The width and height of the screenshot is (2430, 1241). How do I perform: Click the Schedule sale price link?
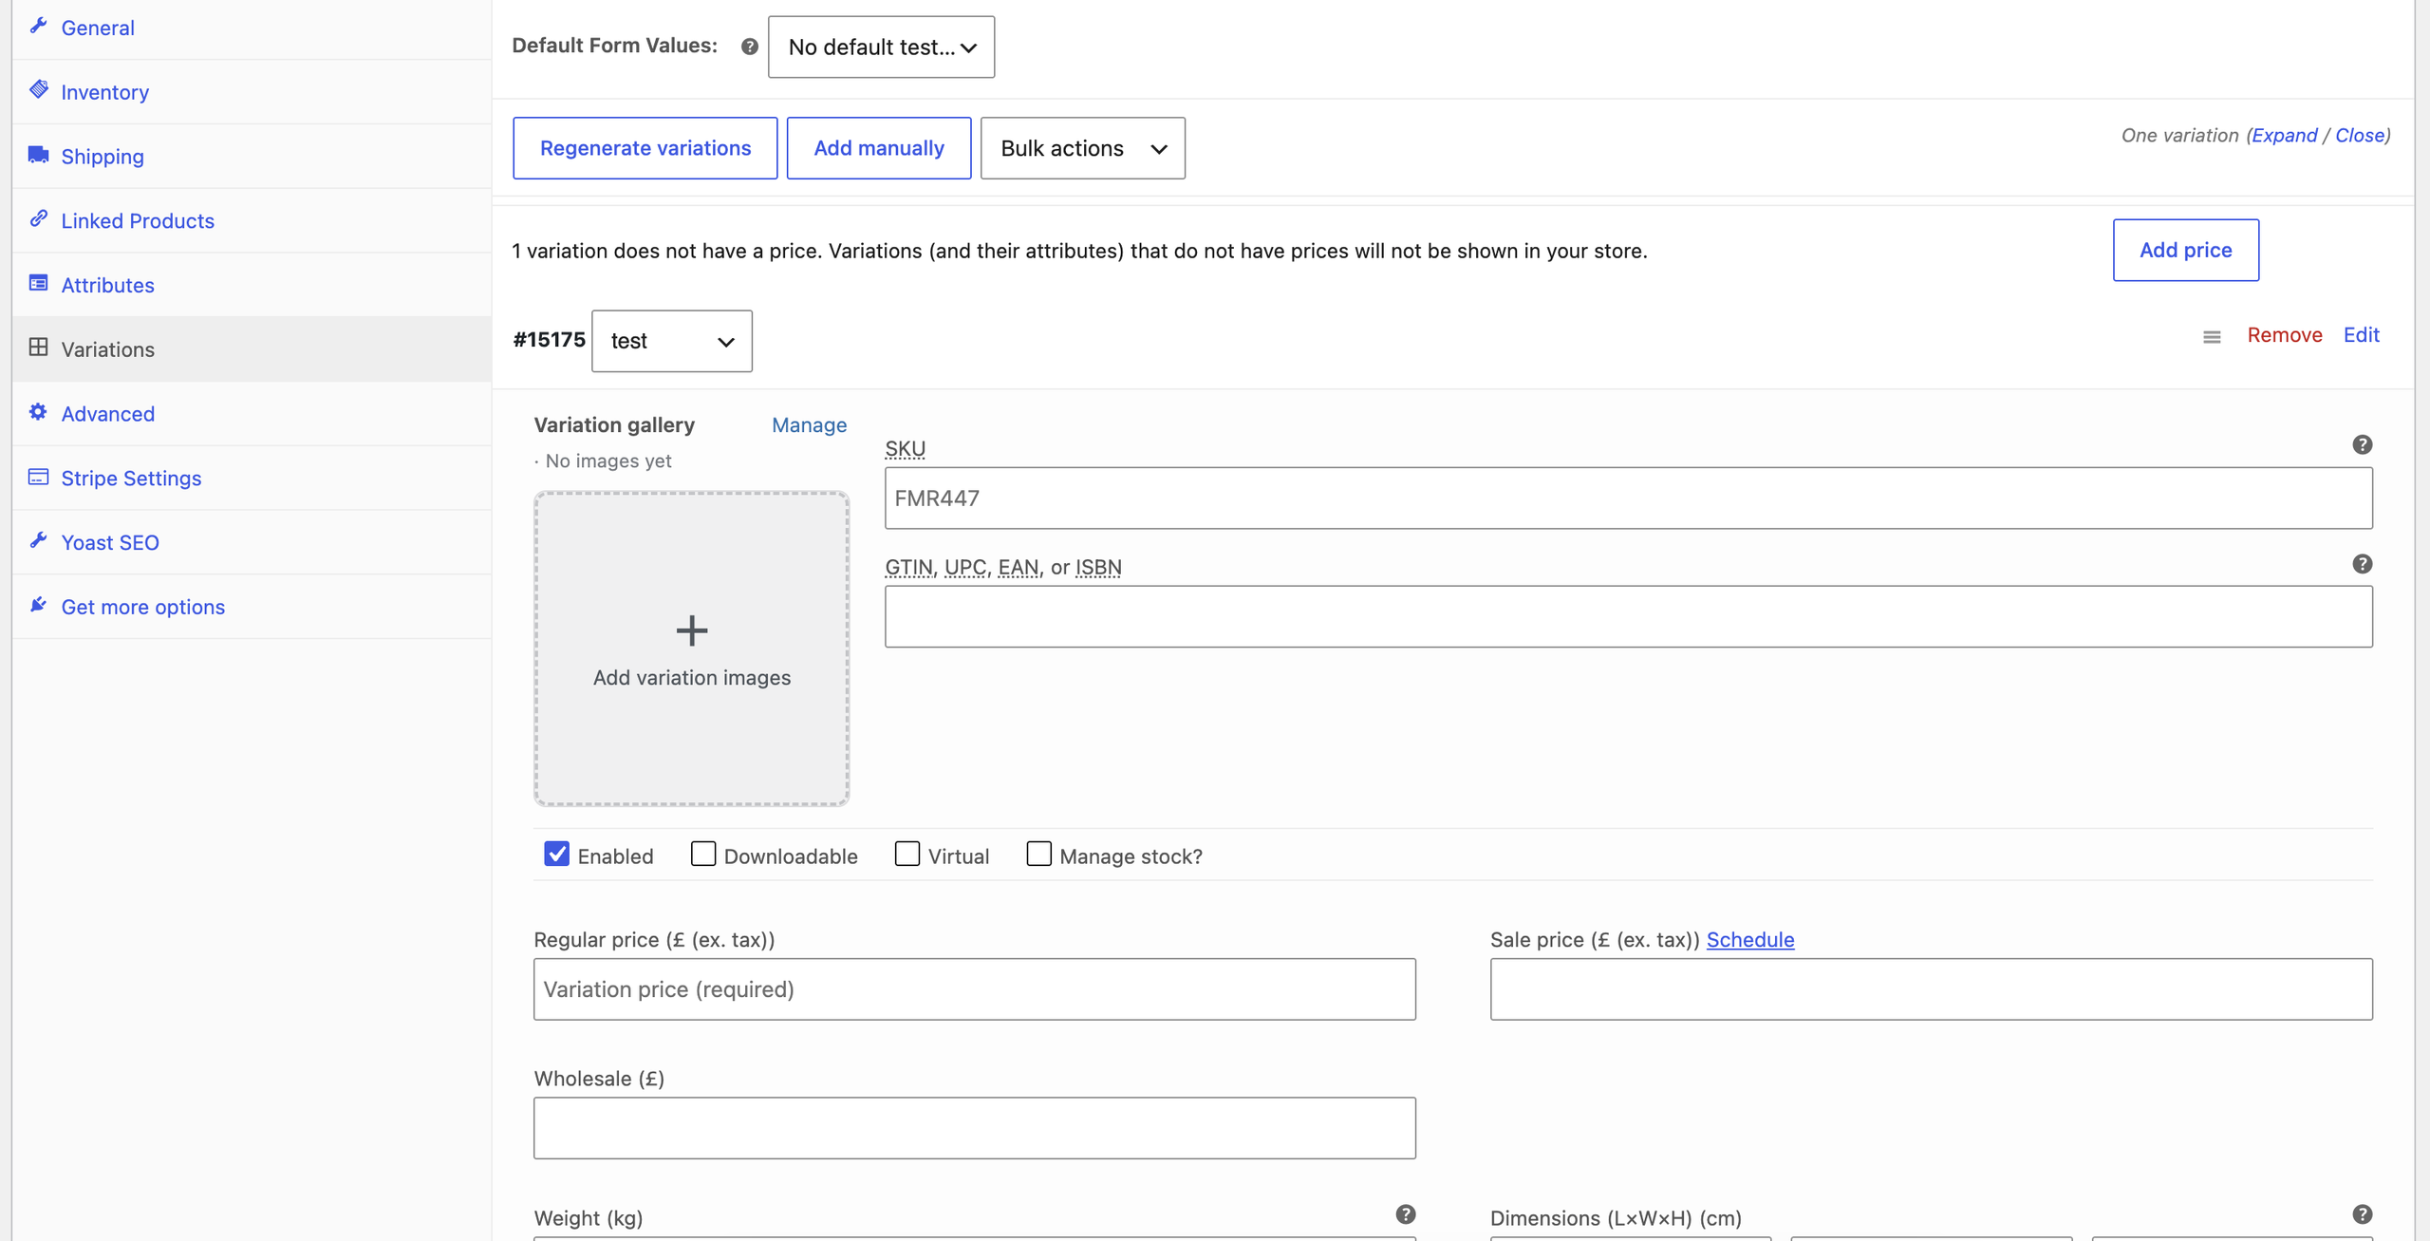click(1750, 939)
